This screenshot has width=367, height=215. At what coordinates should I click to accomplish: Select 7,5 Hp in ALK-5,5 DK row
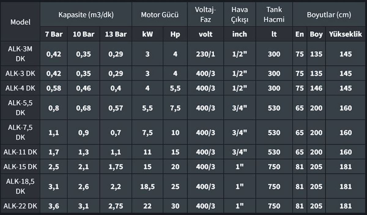tap(176, 108)
